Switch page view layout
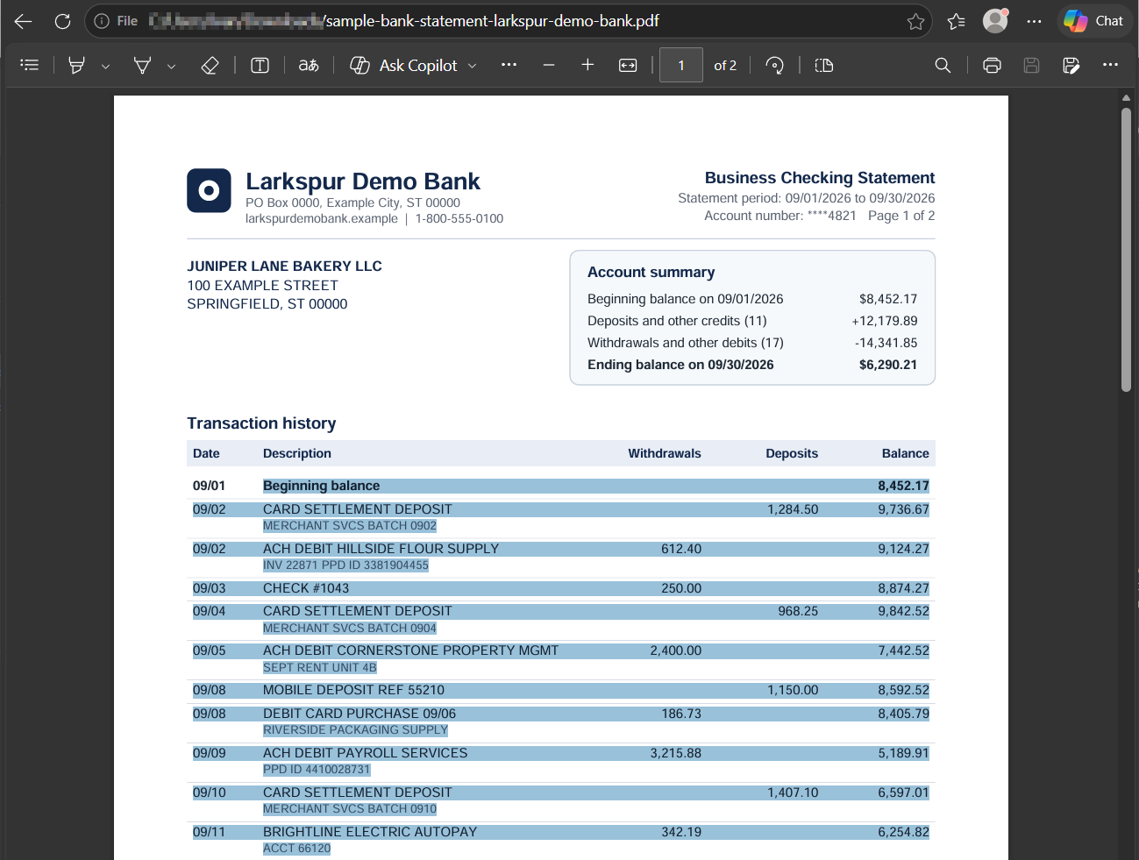Viewport: 1139px width, 860px height. tap(824, 65)
